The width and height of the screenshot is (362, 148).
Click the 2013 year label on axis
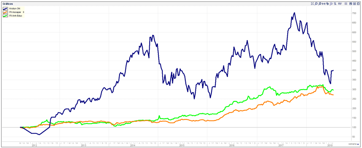[83, 146]
